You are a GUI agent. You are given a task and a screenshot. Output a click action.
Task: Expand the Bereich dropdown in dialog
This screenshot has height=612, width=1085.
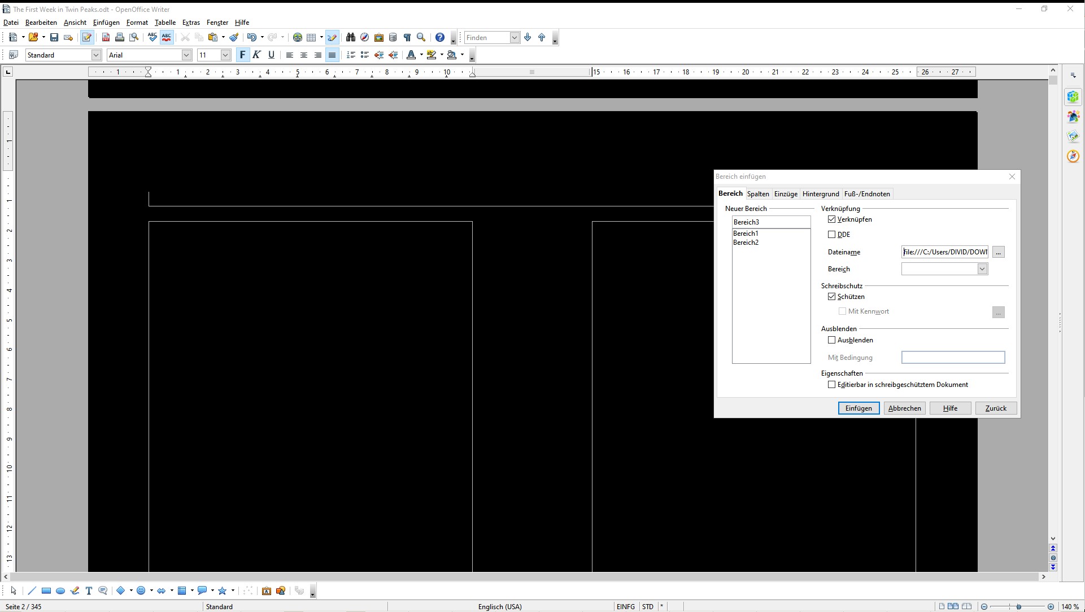click(x=982, y=269)
